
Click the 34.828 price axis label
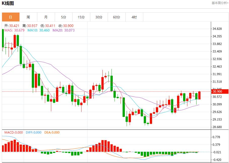pos(217,29)
